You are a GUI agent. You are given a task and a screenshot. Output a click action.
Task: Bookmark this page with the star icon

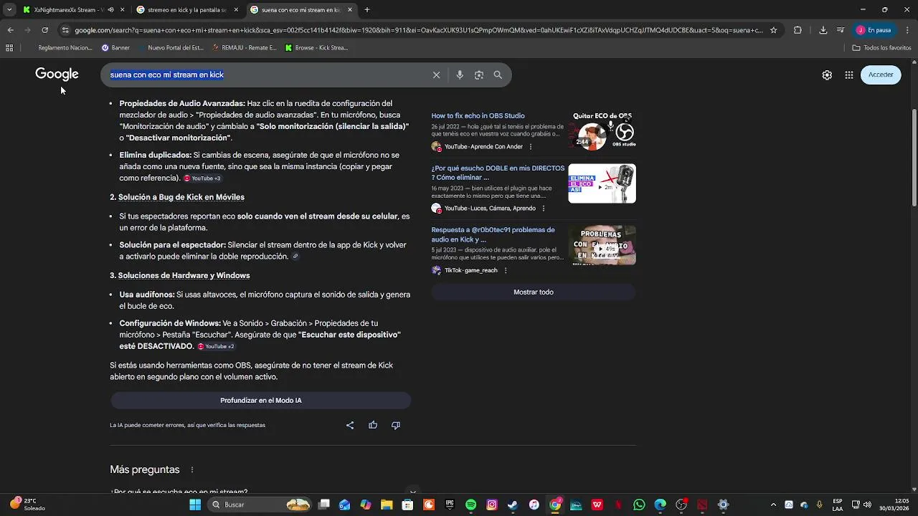click(x=773, y=30)
